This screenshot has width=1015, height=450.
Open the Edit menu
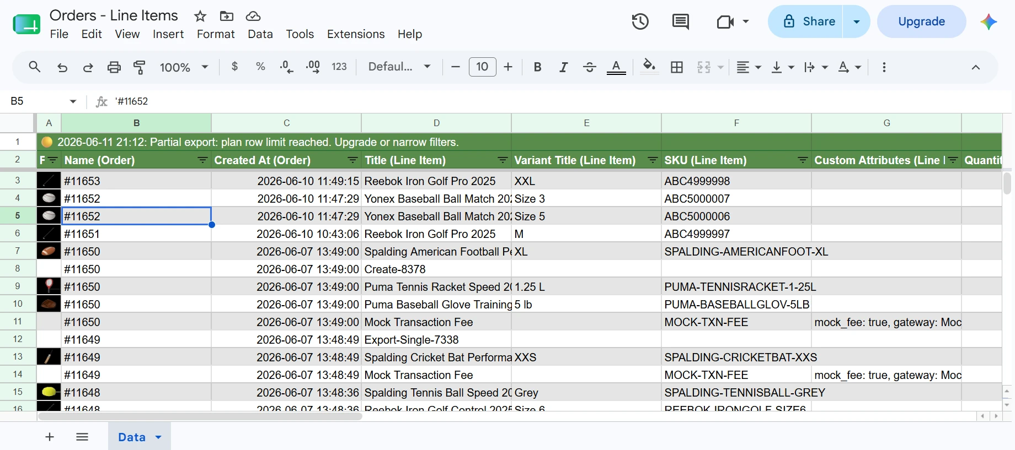92,34
